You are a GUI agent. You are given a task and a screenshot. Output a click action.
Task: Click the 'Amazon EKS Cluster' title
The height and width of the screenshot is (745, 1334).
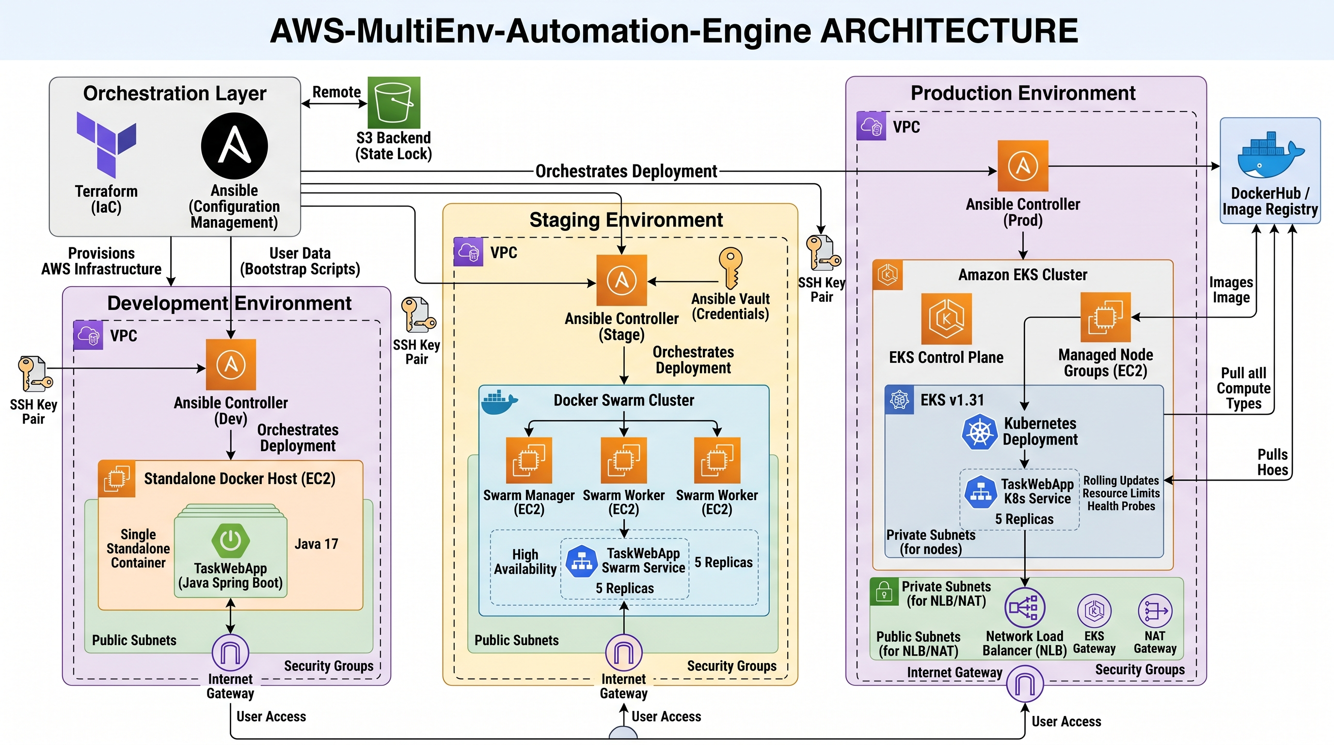tap(1023, 275)
